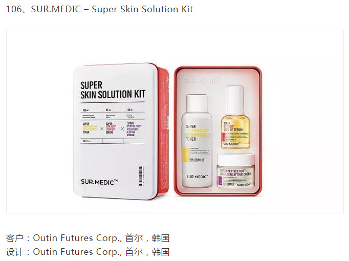Select the yellow Light Up Serum bottle
Viewport: 349px width, 261px height.
[x=235, y=117]
